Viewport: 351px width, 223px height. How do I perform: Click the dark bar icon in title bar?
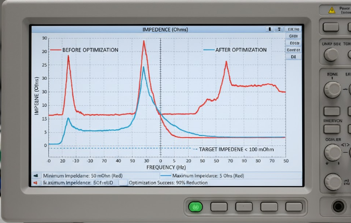[270, 29]
